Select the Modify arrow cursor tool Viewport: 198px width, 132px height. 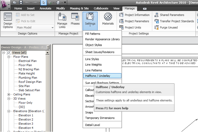tap(44, 3)
